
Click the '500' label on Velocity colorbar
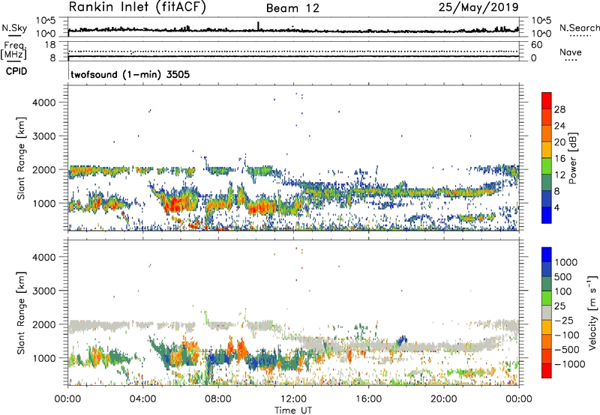562,276
